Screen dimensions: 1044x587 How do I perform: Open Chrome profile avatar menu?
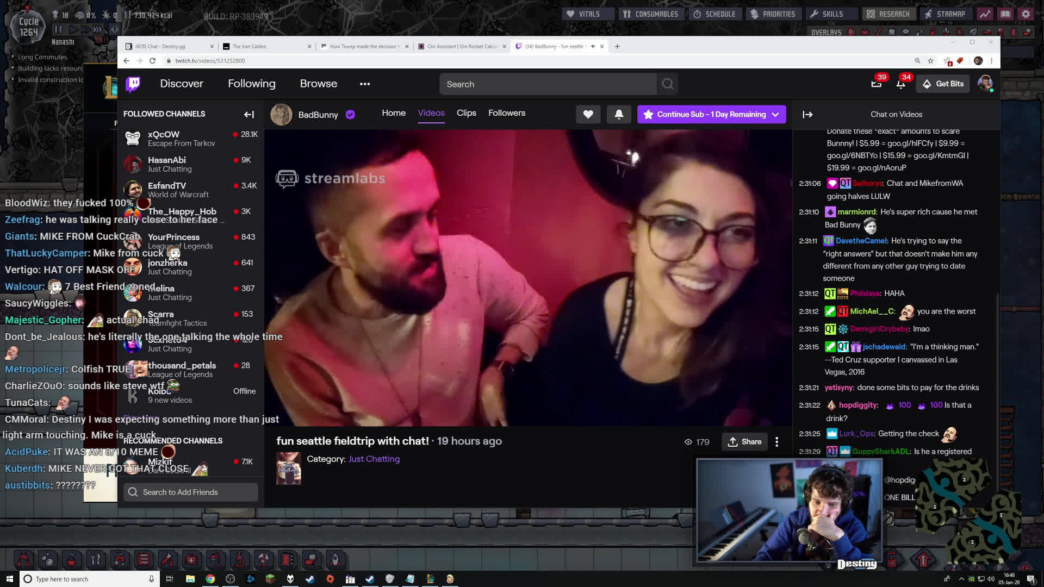pyautogui.click(x=978, y=61)
